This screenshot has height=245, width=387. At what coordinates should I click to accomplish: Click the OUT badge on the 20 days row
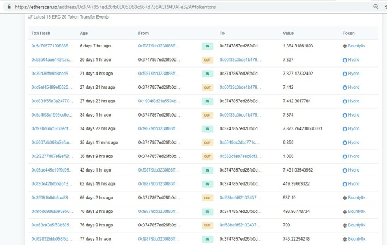pos(207,60)
